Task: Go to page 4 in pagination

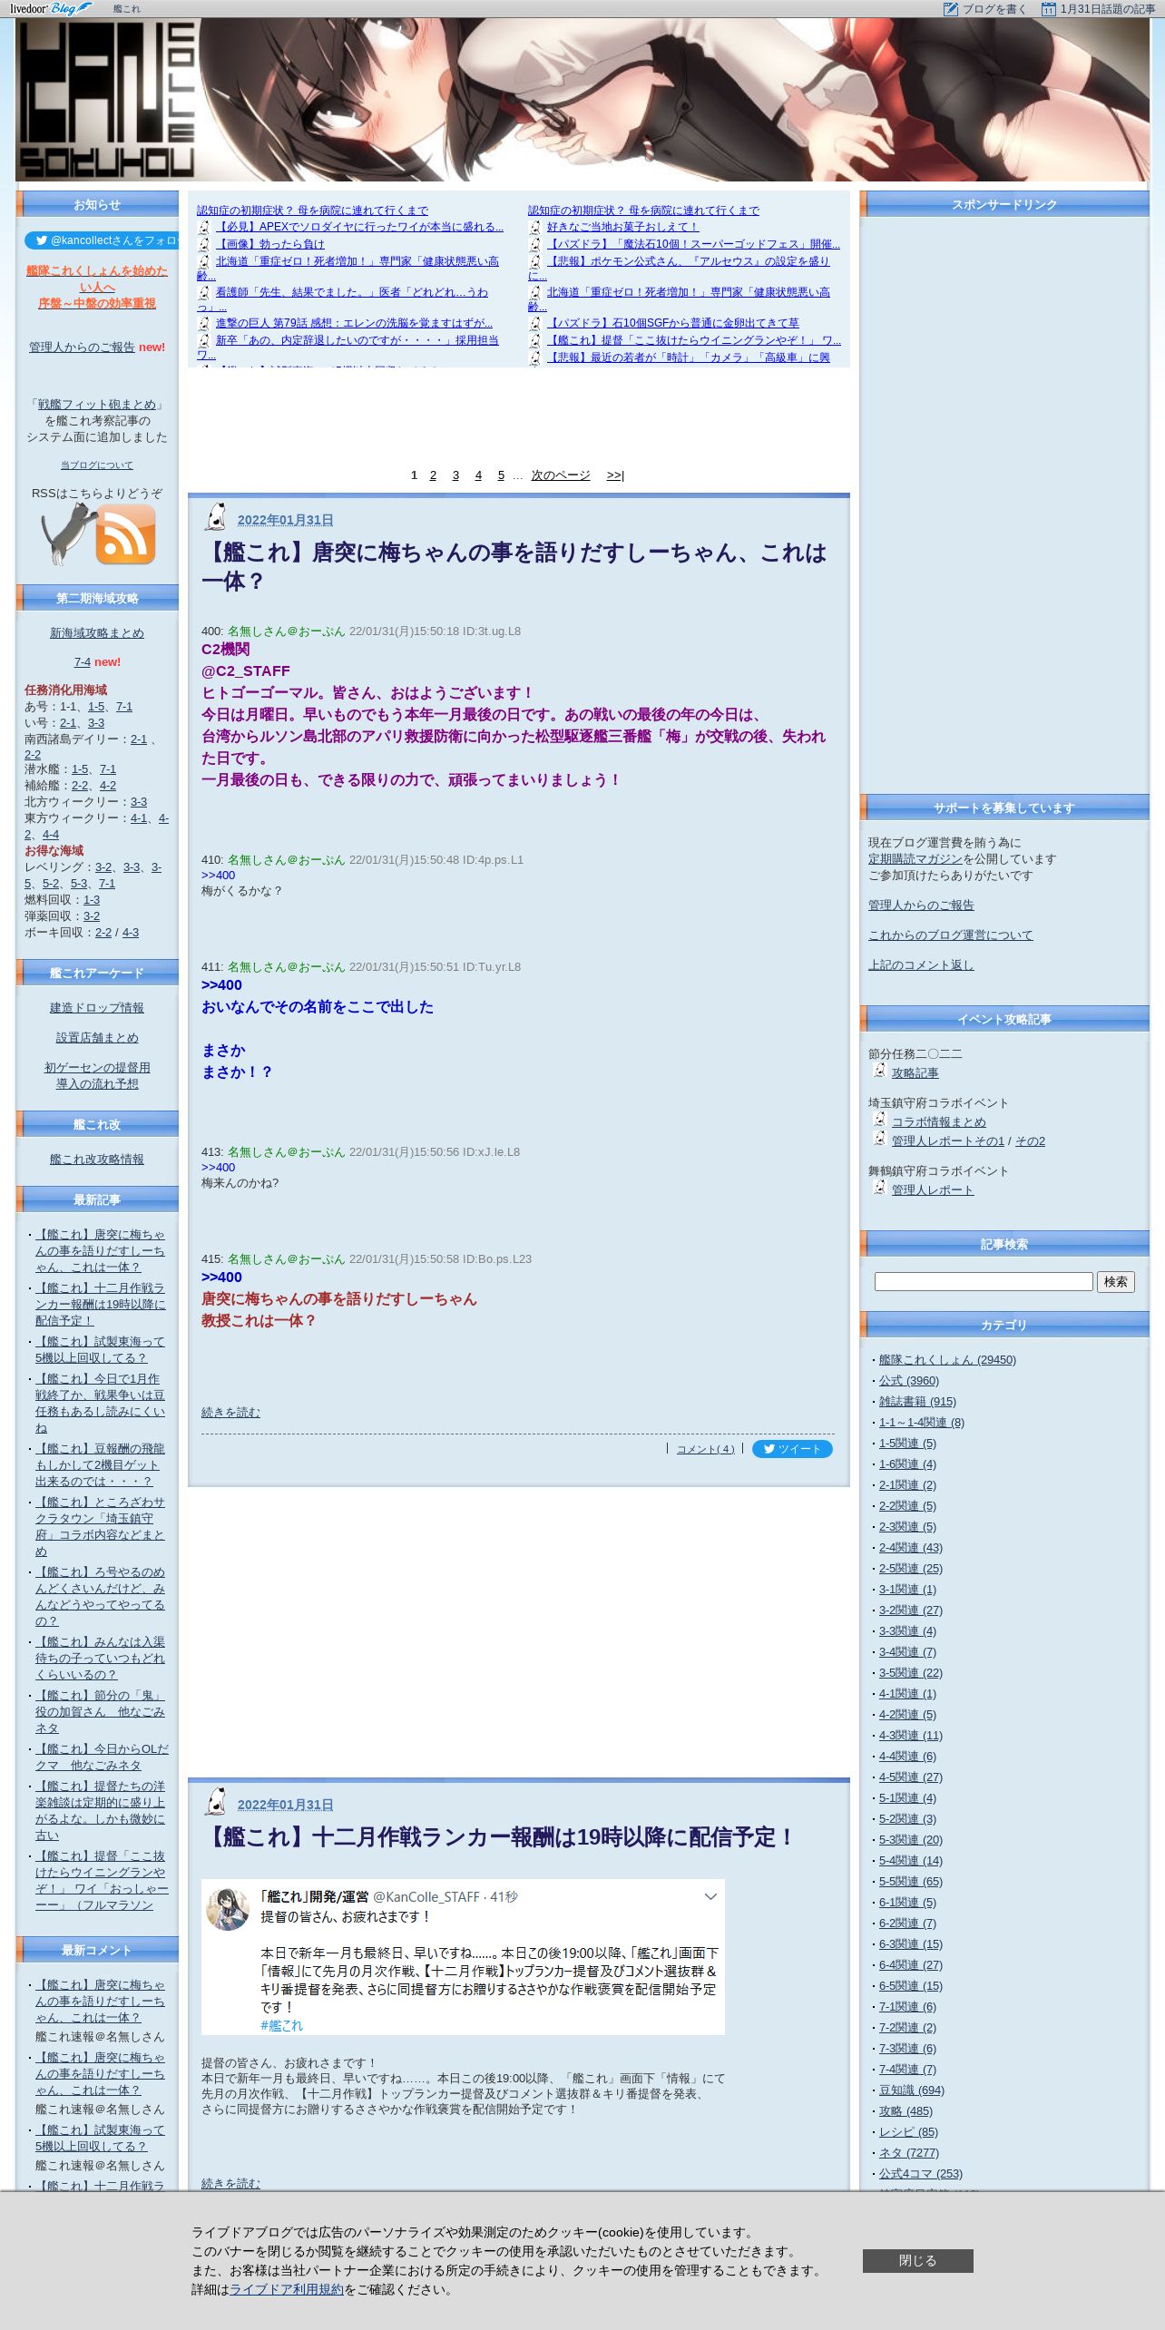Action: click(x=478, y=475)
